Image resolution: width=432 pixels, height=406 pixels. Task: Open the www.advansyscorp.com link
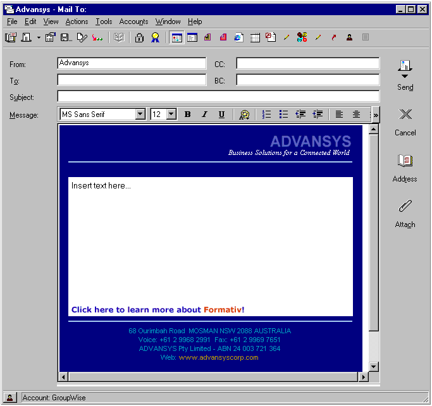pos(218,357)
